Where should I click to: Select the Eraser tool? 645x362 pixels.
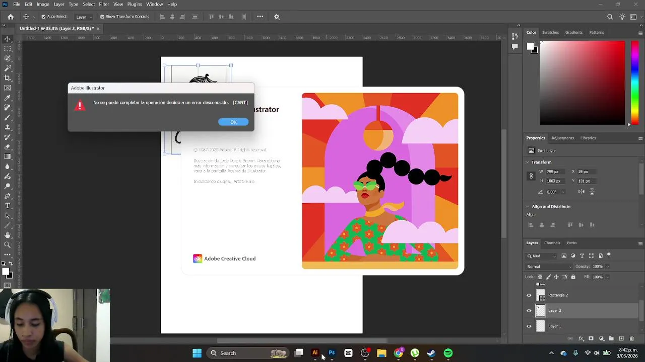point(7,147)
